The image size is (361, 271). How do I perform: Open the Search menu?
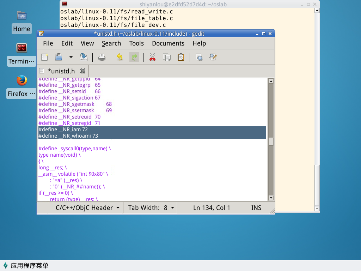(111, 43)
